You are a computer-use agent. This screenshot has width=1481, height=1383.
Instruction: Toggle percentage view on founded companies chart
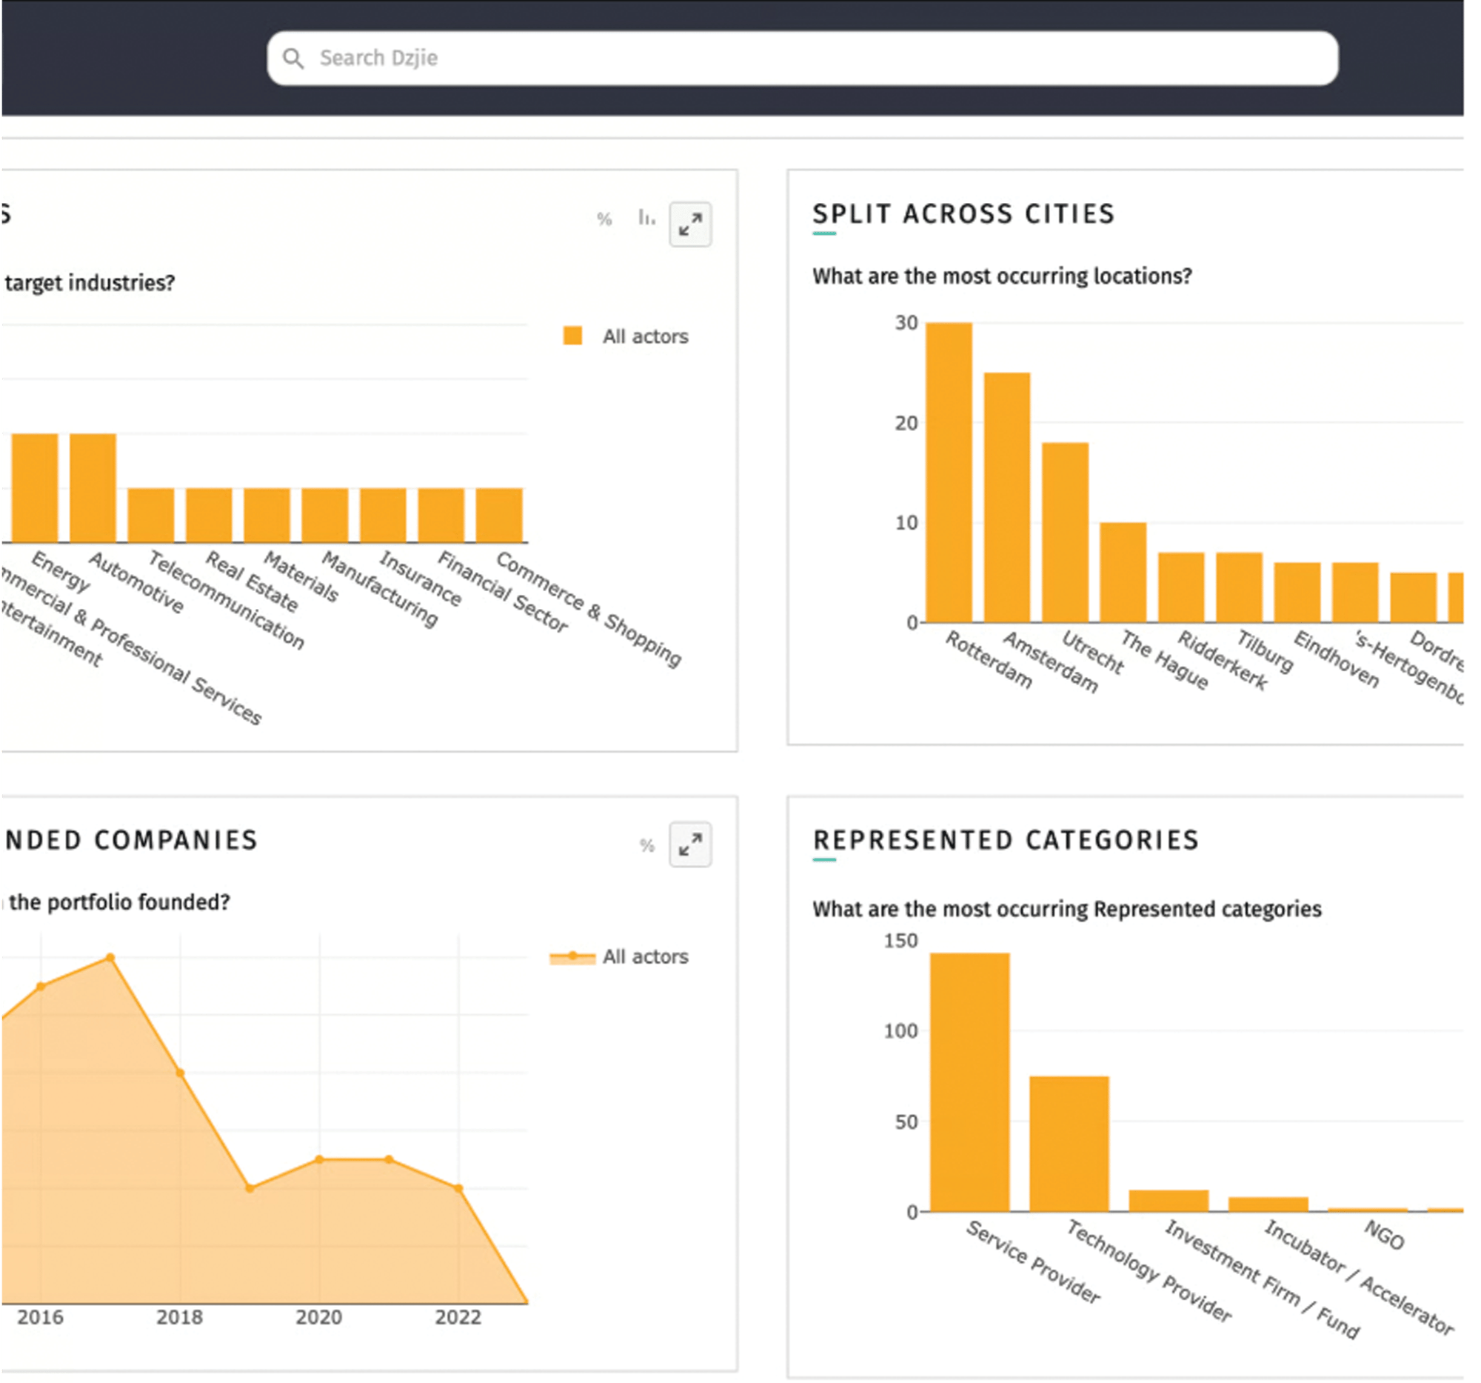(646, 846)
